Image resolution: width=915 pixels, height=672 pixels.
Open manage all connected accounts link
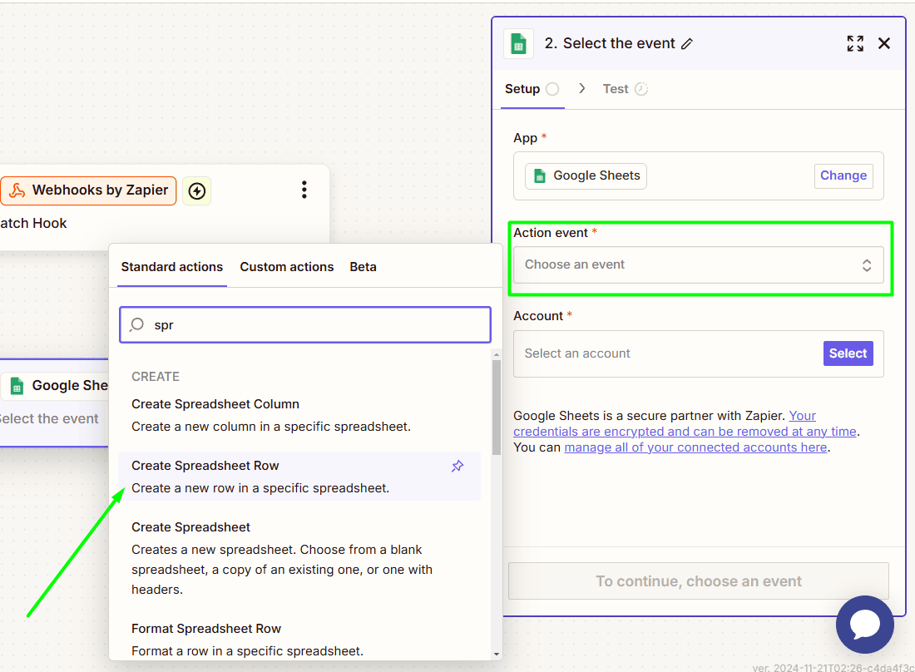coord(695,447)
